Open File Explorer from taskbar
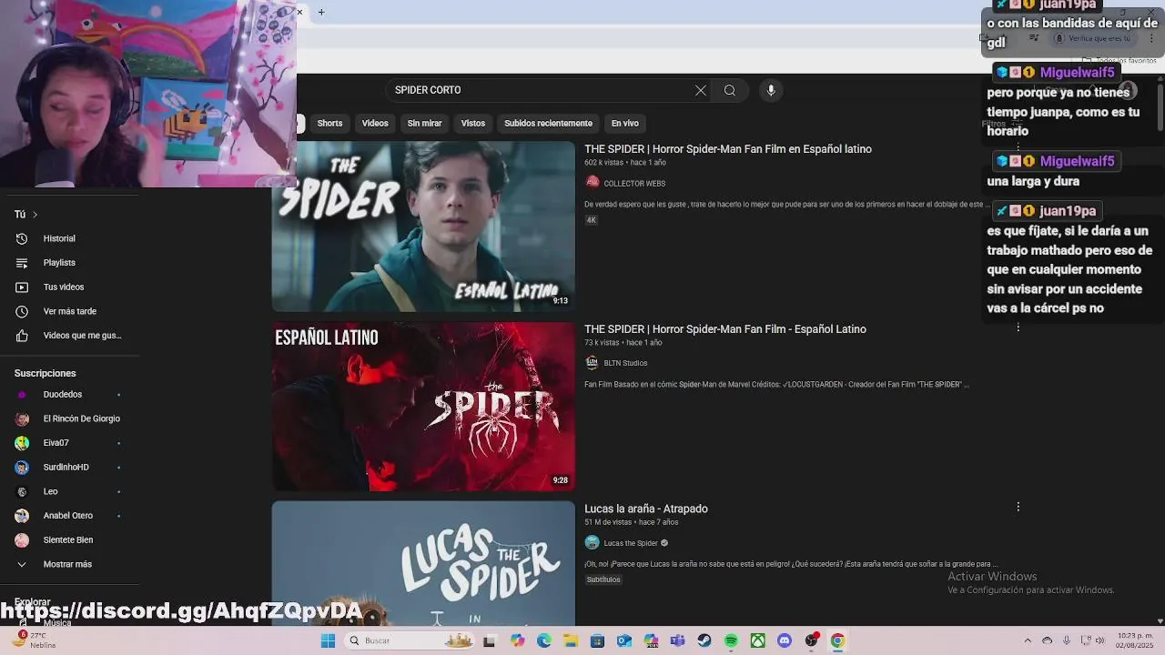 (571, 640)
